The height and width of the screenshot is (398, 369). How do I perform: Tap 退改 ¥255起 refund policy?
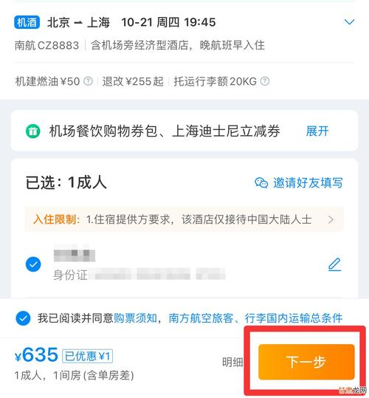pyautogui.click(x=133, y=81)
